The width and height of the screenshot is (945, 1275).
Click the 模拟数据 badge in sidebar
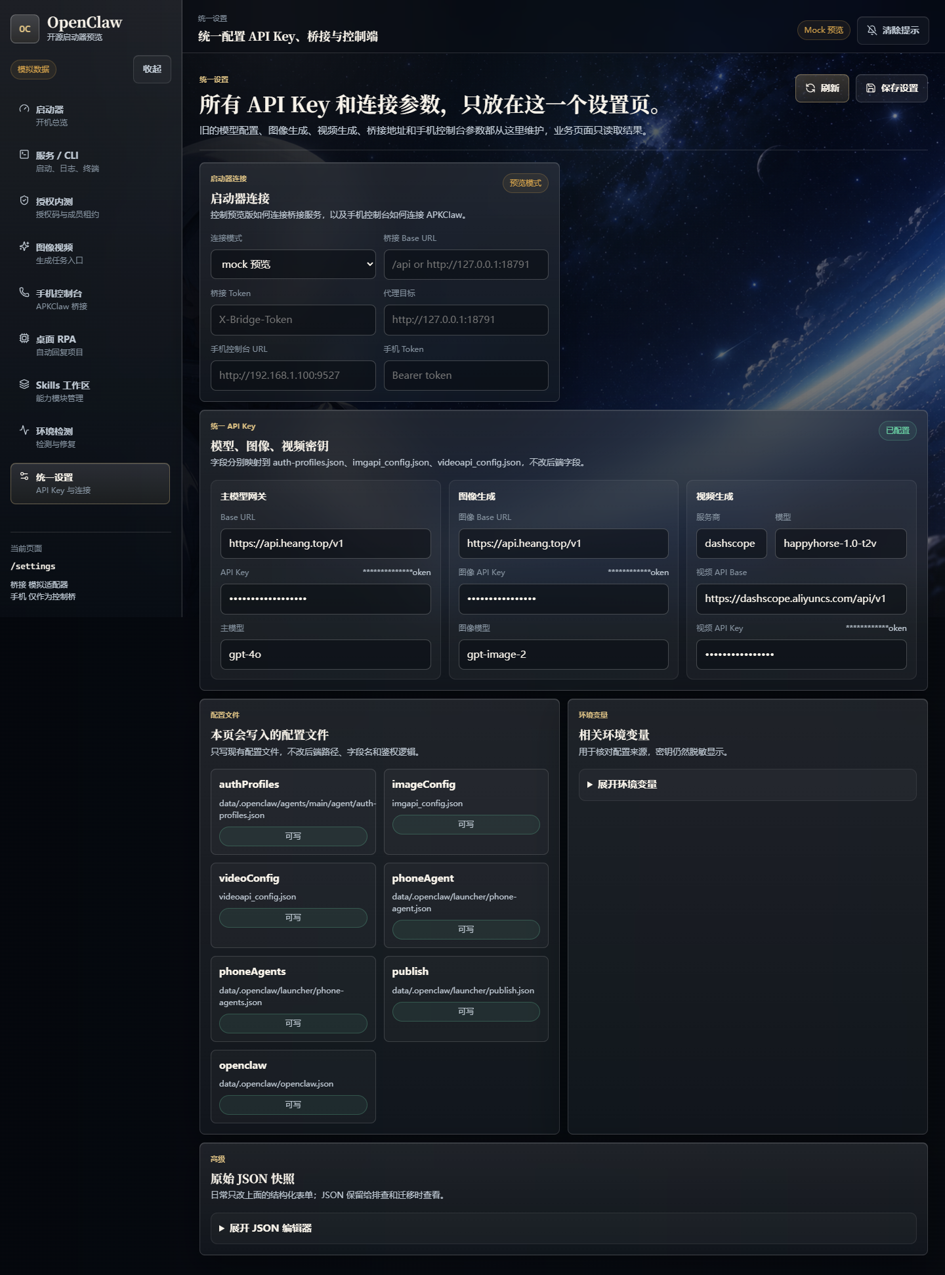[x=33, y=70]
